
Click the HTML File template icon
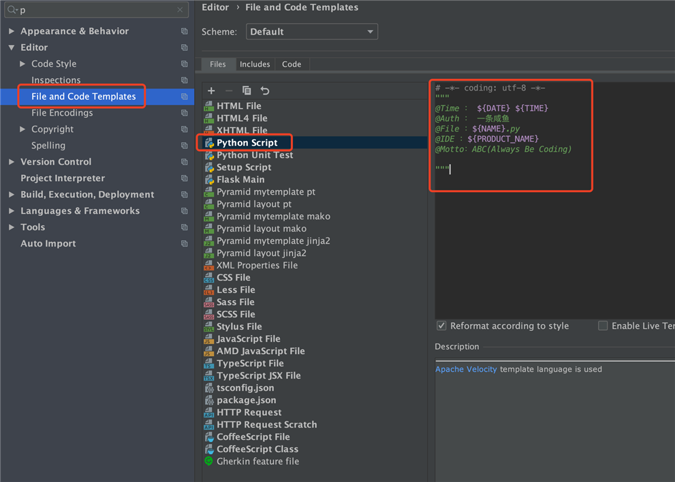209,106
